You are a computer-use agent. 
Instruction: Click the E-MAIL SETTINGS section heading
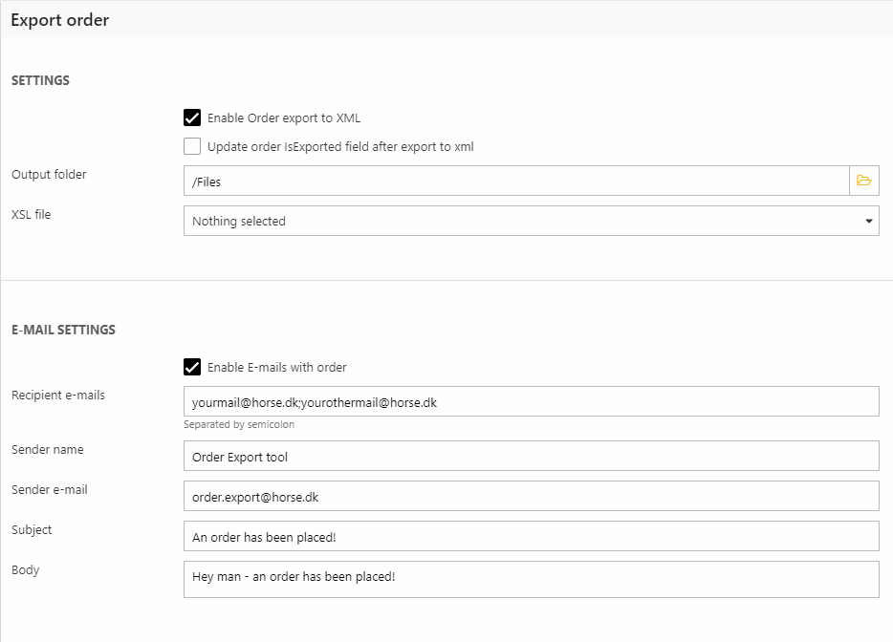63,330
